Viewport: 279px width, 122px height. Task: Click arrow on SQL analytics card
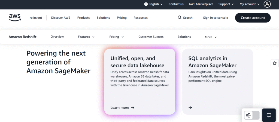[x=190, y=108]
